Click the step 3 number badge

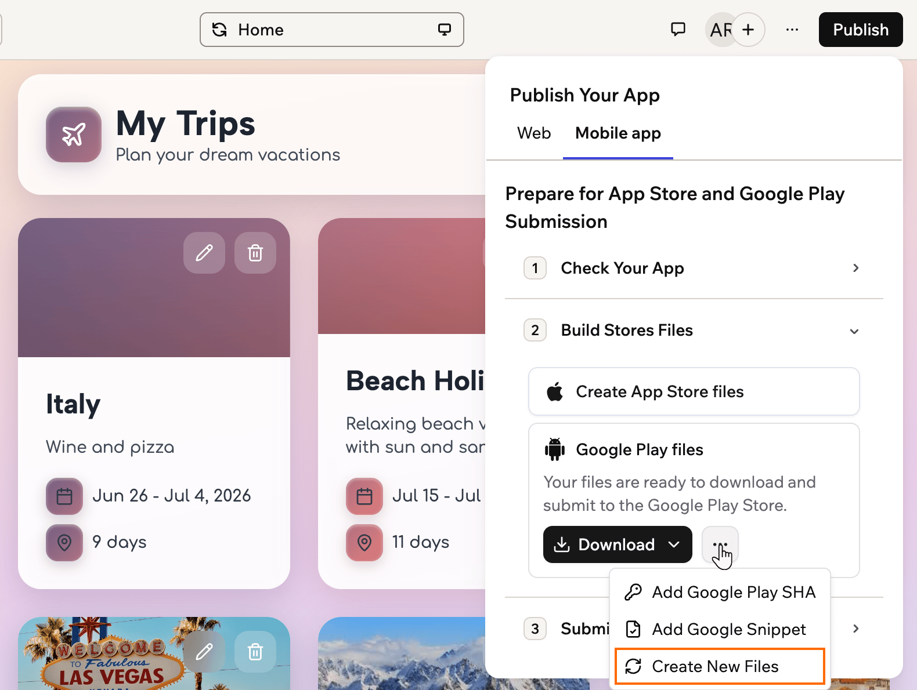click(535, 629)
